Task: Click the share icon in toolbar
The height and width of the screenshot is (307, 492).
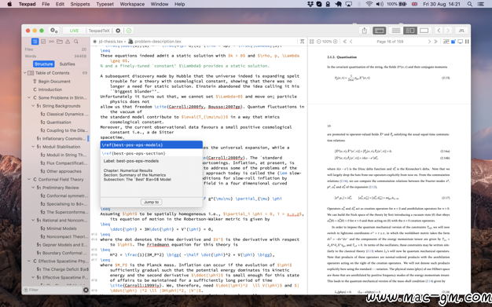Action: pyautogui.click(x=365, y=31)
